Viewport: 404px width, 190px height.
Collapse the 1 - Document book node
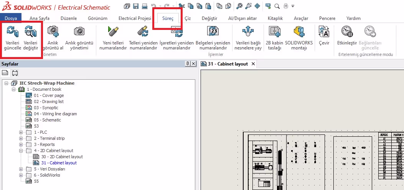point(14,90)
